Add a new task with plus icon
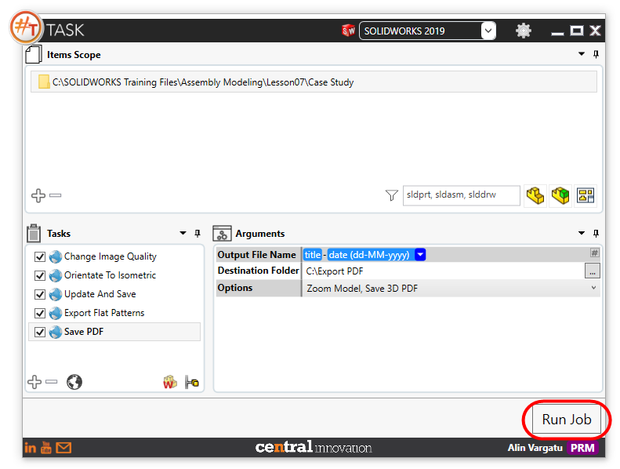620x469 pixels. pos(34,382)
